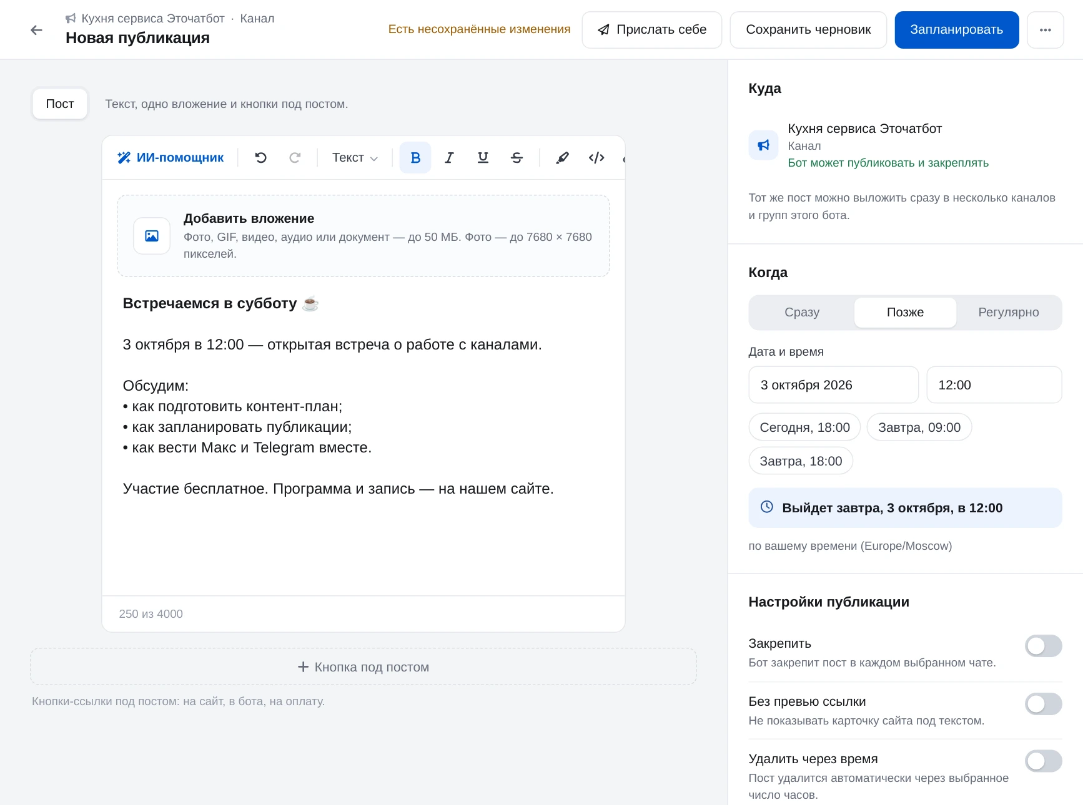Pick the Завтра, 18:00 preset
The image size is (1083, 805).
(x=801, y=461)
